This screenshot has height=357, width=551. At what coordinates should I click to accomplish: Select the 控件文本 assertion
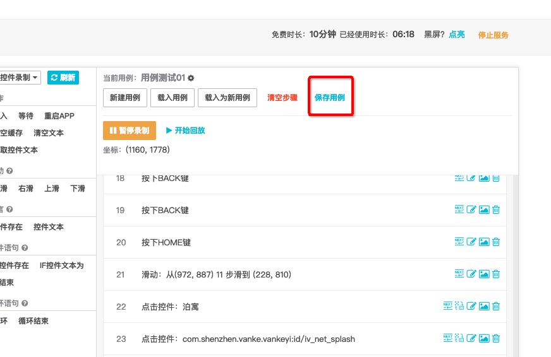pos(49,227)
